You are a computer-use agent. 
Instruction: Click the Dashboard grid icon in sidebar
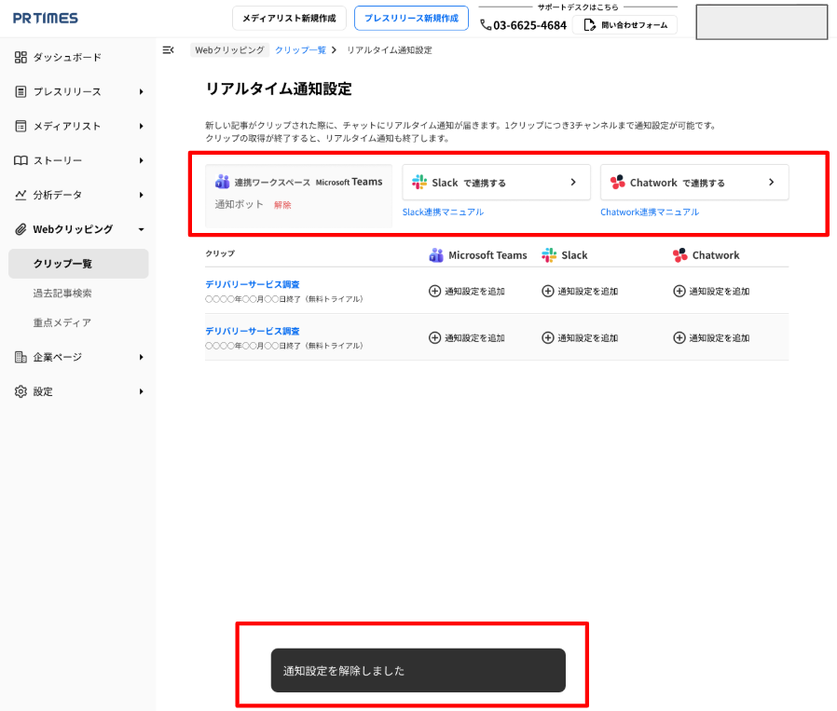pos(21,57)
